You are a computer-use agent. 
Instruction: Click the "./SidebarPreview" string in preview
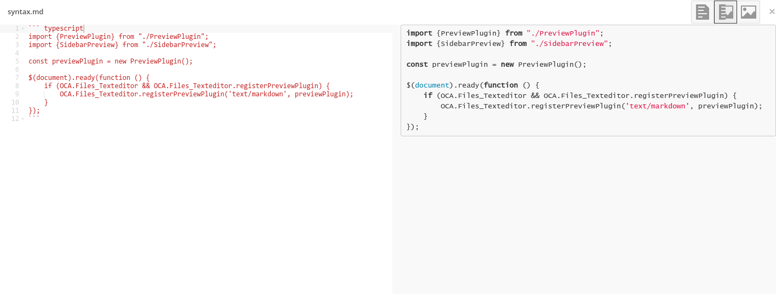pos(569,43)
